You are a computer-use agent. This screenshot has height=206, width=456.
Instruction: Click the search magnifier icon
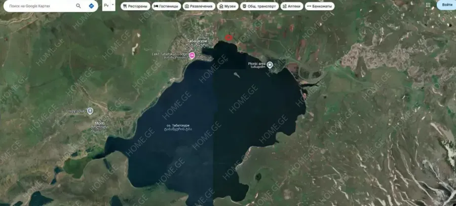[x=79, y=6]
